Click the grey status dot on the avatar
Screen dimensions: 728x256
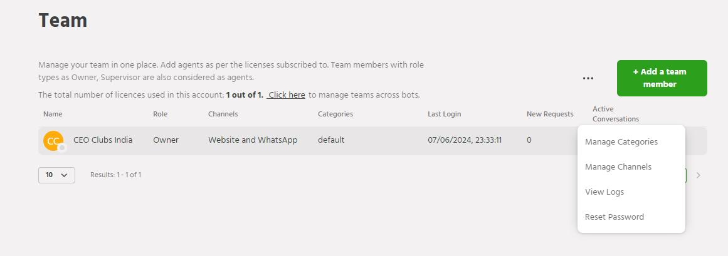(x=62, y=148)
